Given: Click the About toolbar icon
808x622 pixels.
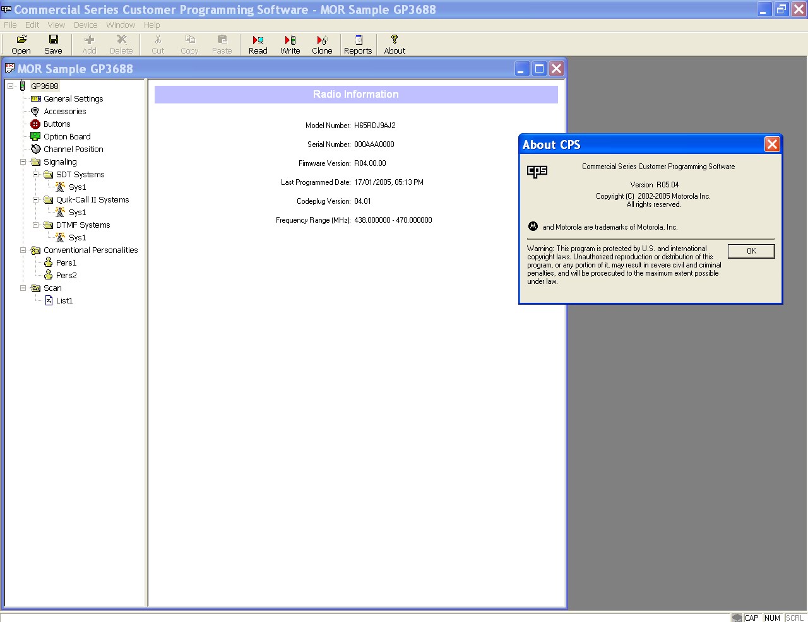Looking at the screenshot, I should [x=394, y=44].
